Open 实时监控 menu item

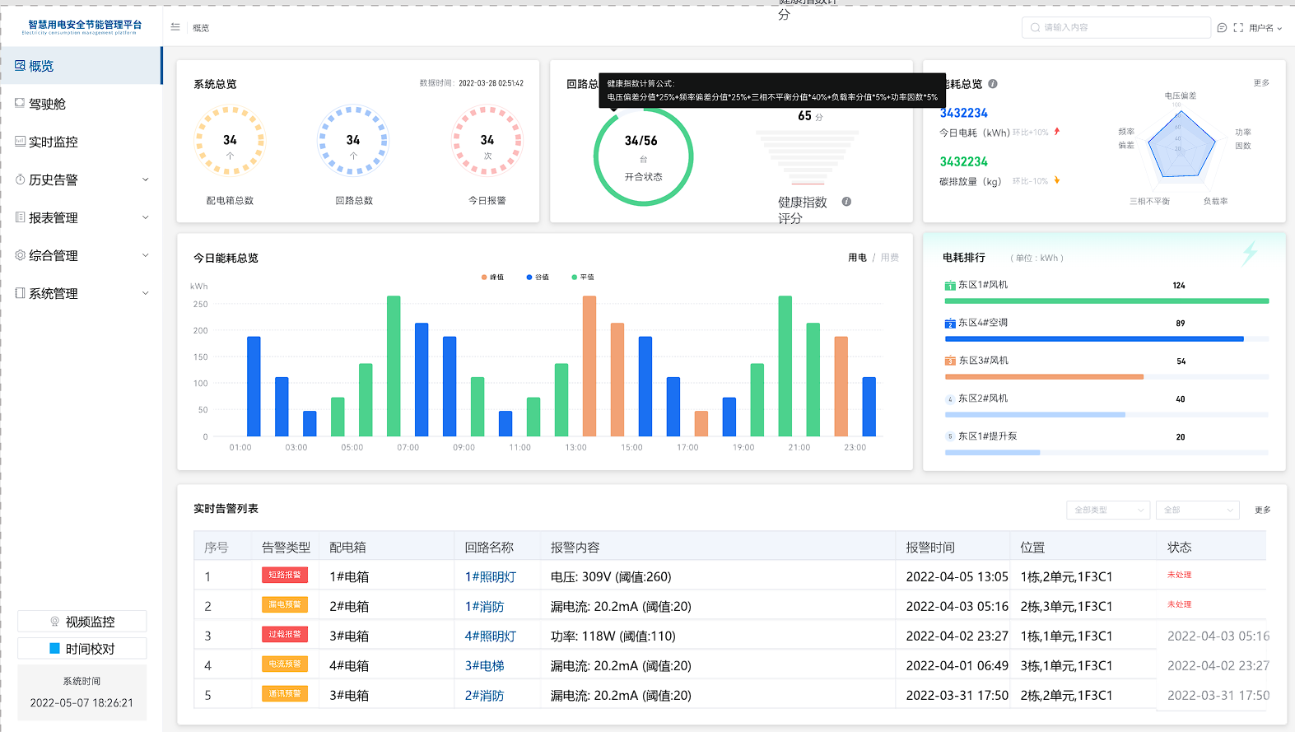pyautogui.click(x=81, y=142)
